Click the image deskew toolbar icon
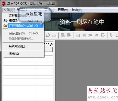The height and width of the screenshot is (101, 118). click(x=54, y=35)
